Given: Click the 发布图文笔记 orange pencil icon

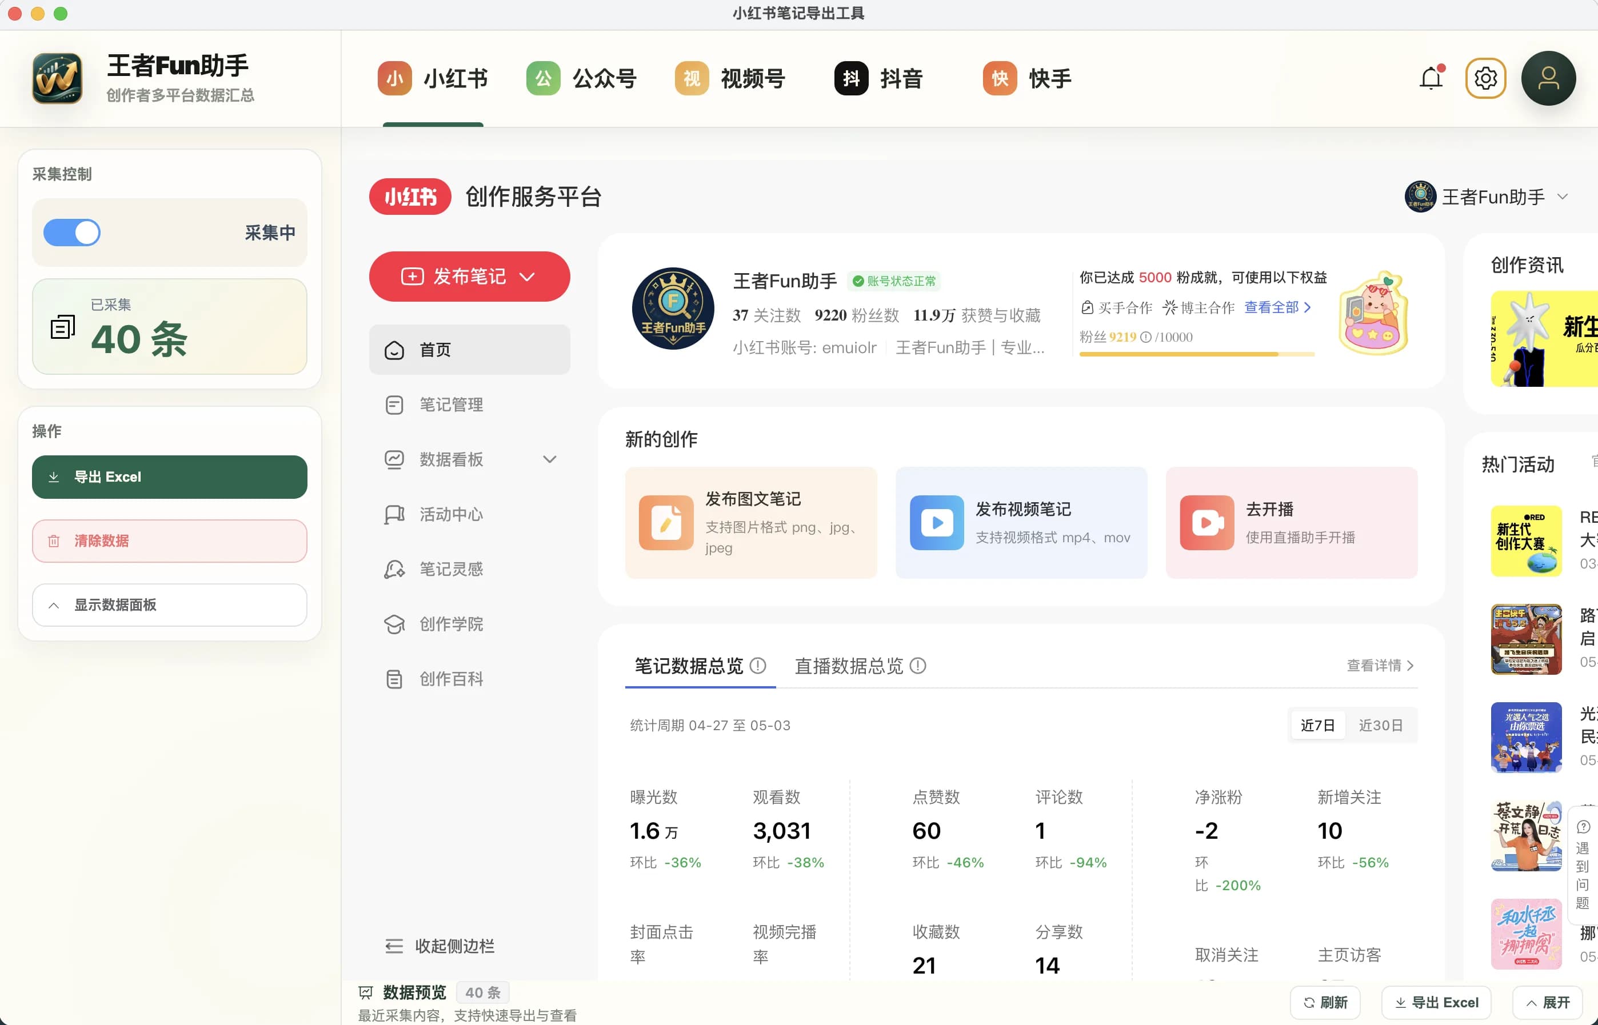Looking at the screenshot, I should tap(666, 522).
